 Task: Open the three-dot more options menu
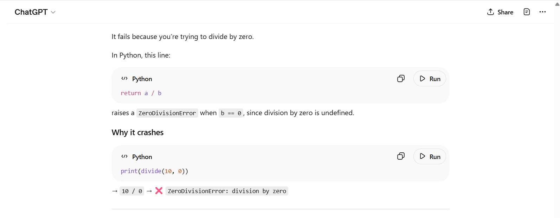point(542,12)
